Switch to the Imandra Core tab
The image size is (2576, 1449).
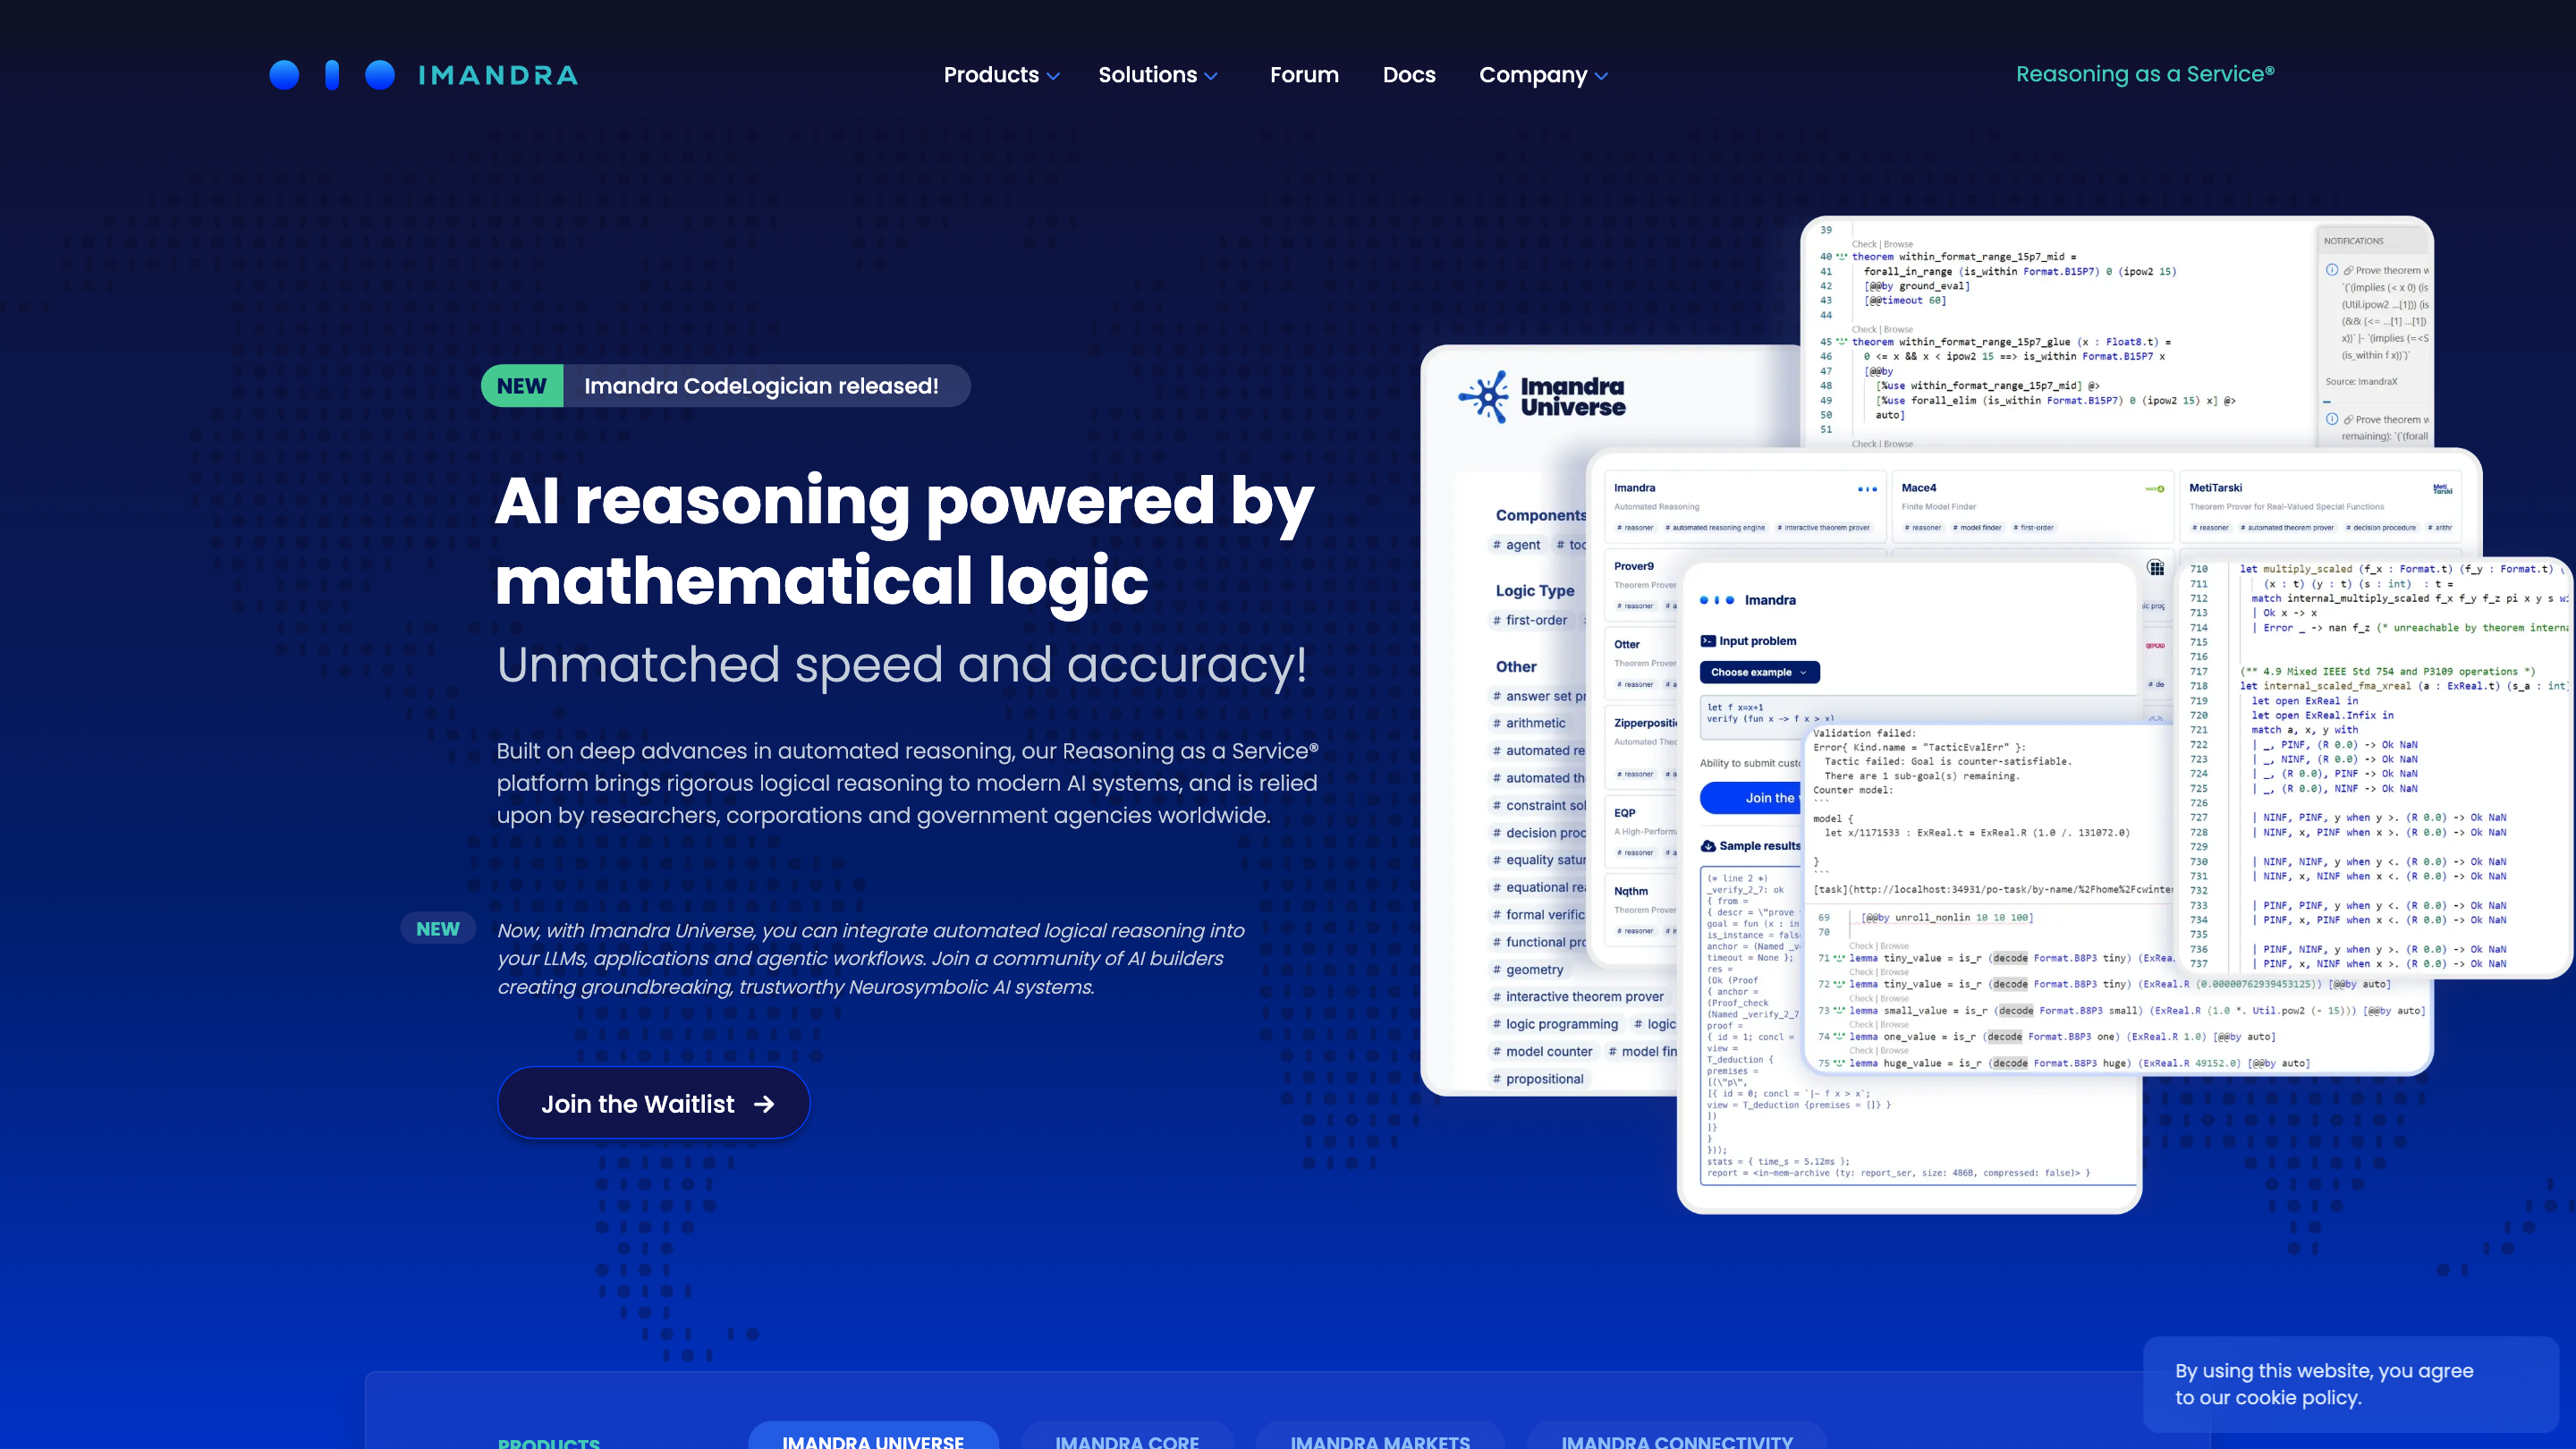tap(1127, 1441)
